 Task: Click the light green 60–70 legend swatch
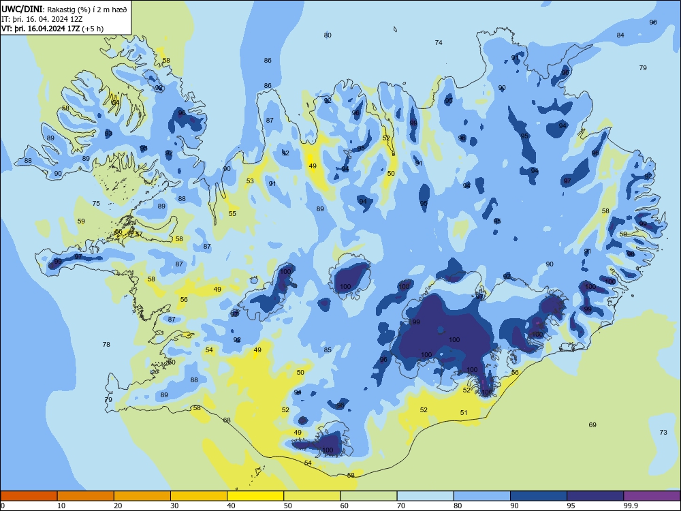click(x=368, y=496)
